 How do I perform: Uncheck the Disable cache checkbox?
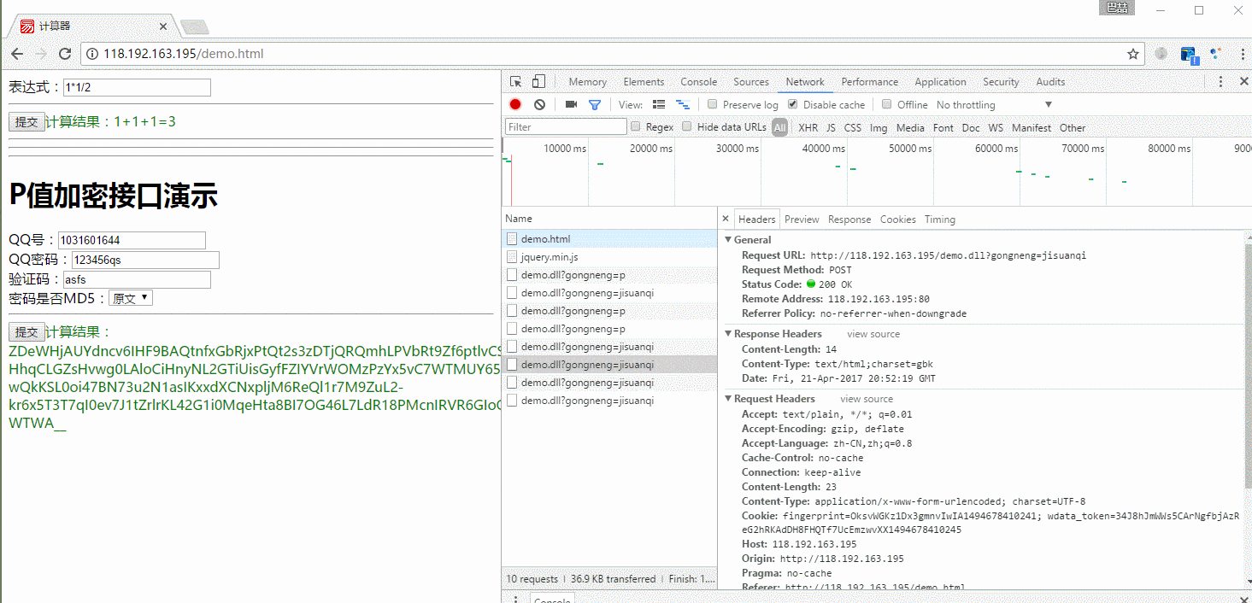793,104
